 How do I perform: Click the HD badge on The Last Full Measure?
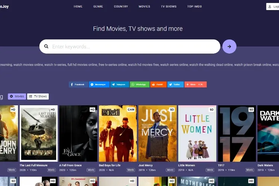[53, 110]
